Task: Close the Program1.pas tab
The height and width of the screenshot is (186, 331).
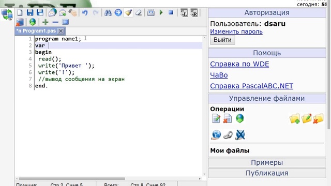Action: (61, 31)
